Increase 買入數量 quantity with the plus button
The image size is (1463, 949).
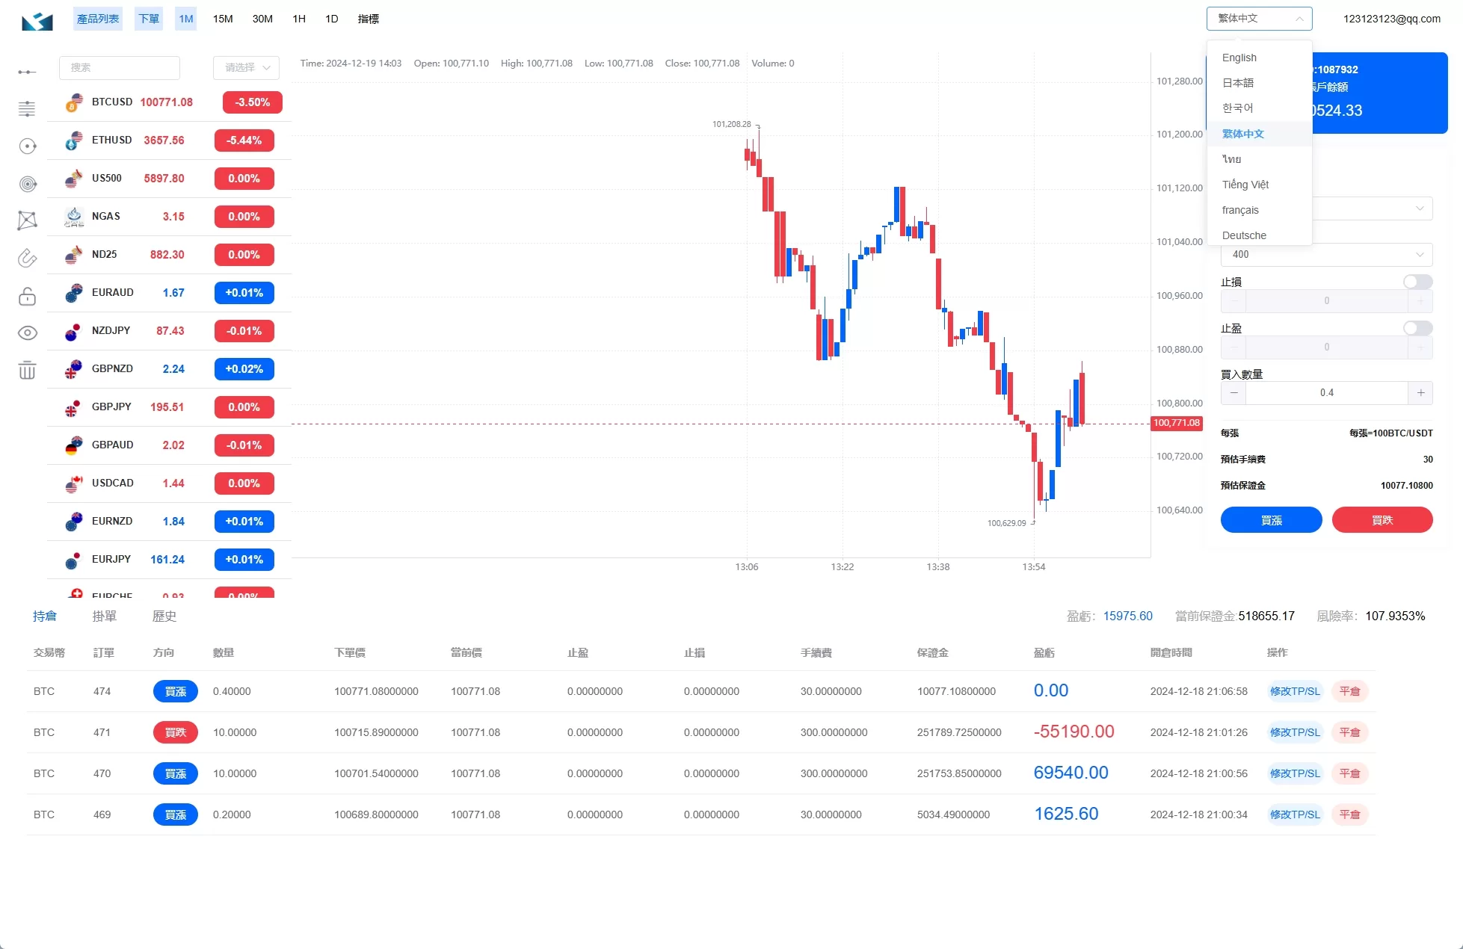1420,393
